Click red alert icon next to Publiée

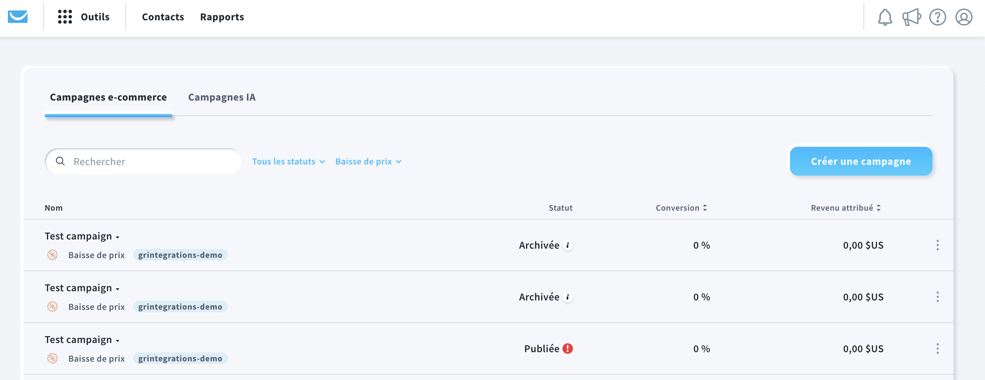pyautogui.click(x=568, y=349)
